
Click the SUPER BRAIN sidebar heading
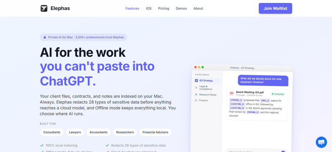pos(202,75)
